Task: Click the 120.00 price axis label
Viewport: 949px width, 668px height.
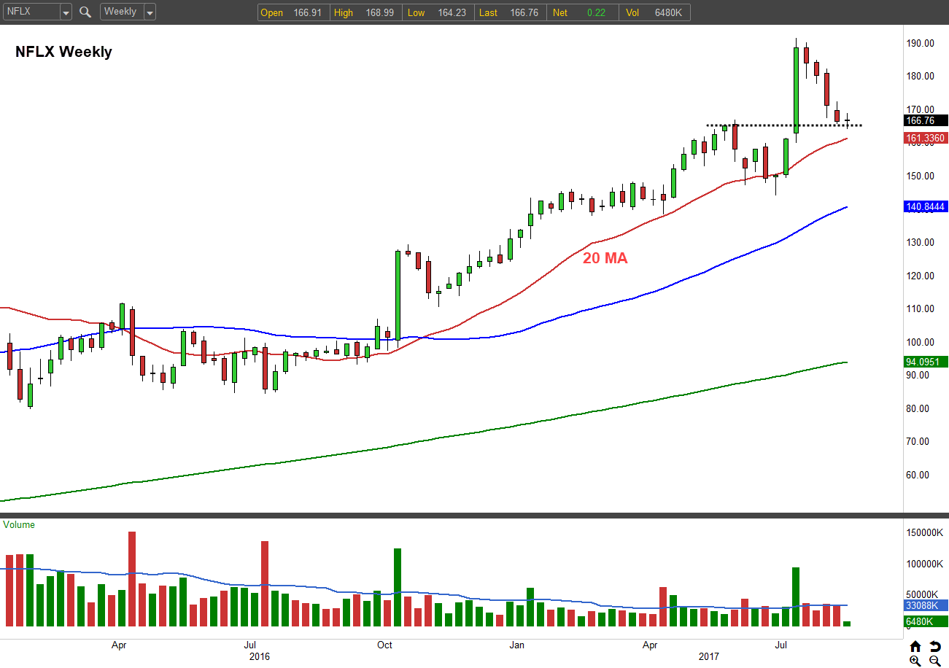Action: (921, 276)
